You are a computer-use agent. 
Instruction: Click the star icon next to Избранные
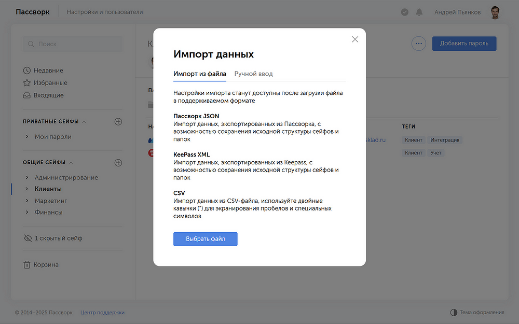tap(27, 82)
